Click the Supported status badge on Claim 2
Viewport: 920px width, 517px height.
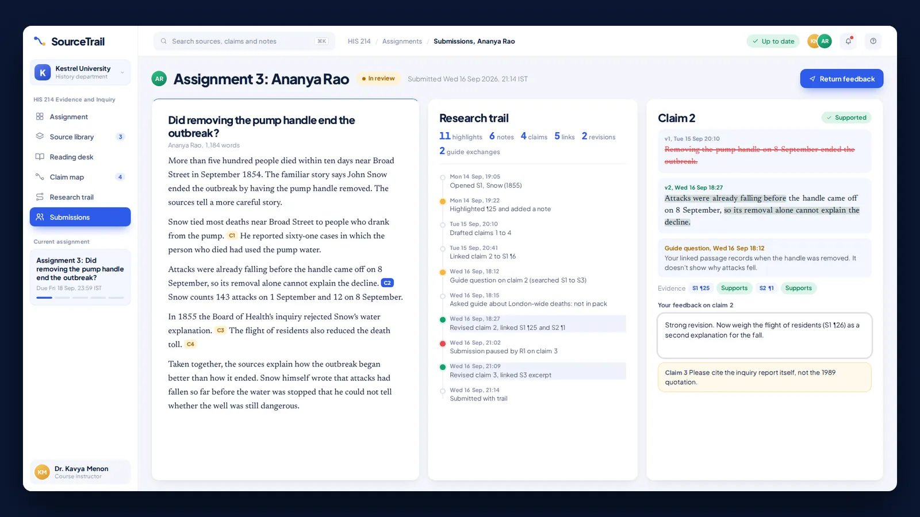pos(846,118)
